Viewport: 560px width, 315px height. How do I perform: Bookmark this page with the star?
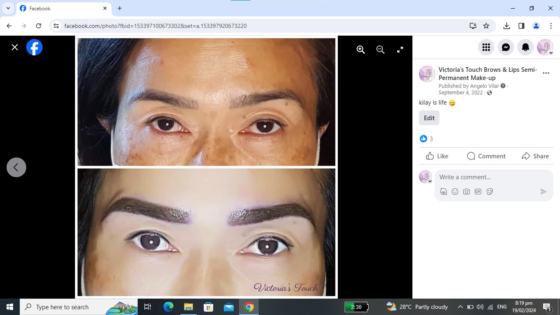pyautogui.click(x=486, y=26)
